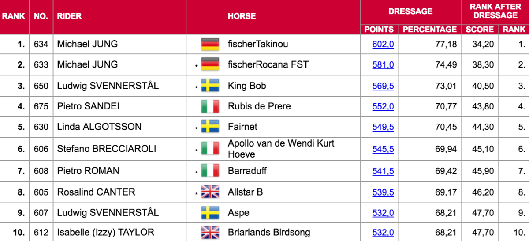529x241 pixels.
Task: Click German flag beside fischerTakinou
Action: click(210, 45)
